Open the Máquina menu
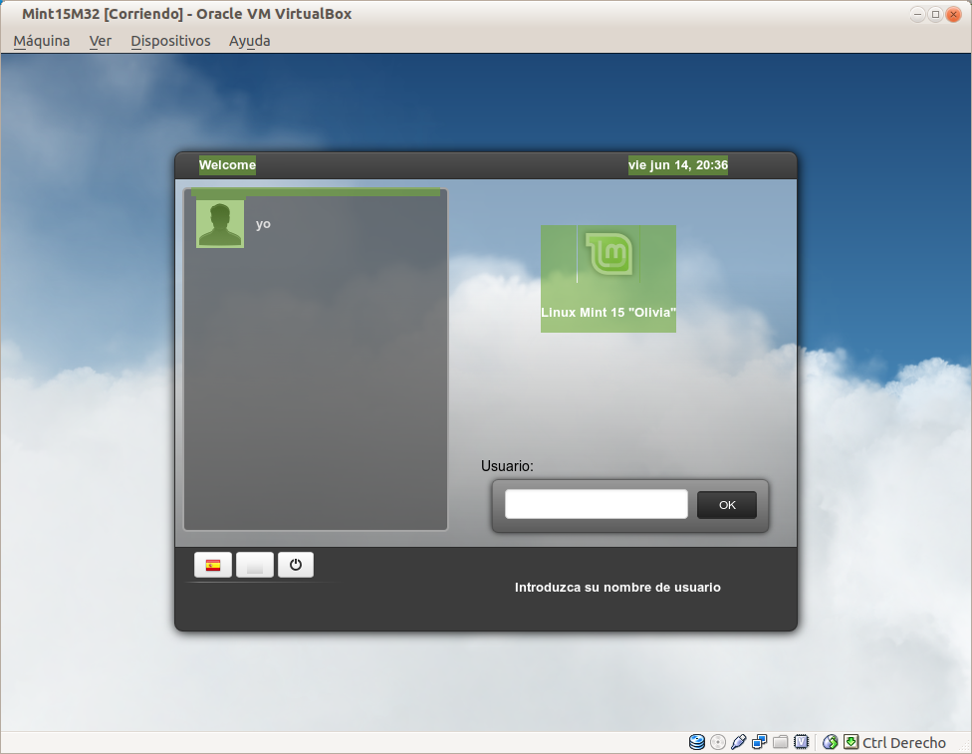The image size is (972, 754). click(x=42, y=41)
